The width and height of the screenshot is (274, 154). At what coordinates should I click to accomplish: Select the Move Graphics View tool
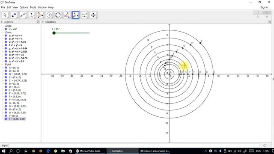tap(93, 15)
